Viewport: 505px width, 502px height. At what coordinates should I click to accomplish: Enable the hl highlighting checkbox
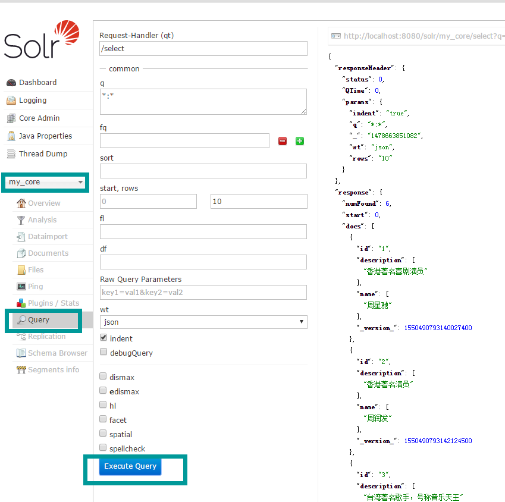point(103,404)
